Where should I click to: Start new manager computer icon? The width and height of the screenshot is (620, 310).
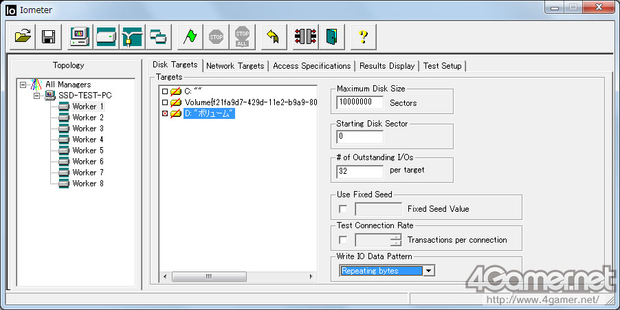tap(80, 36)
